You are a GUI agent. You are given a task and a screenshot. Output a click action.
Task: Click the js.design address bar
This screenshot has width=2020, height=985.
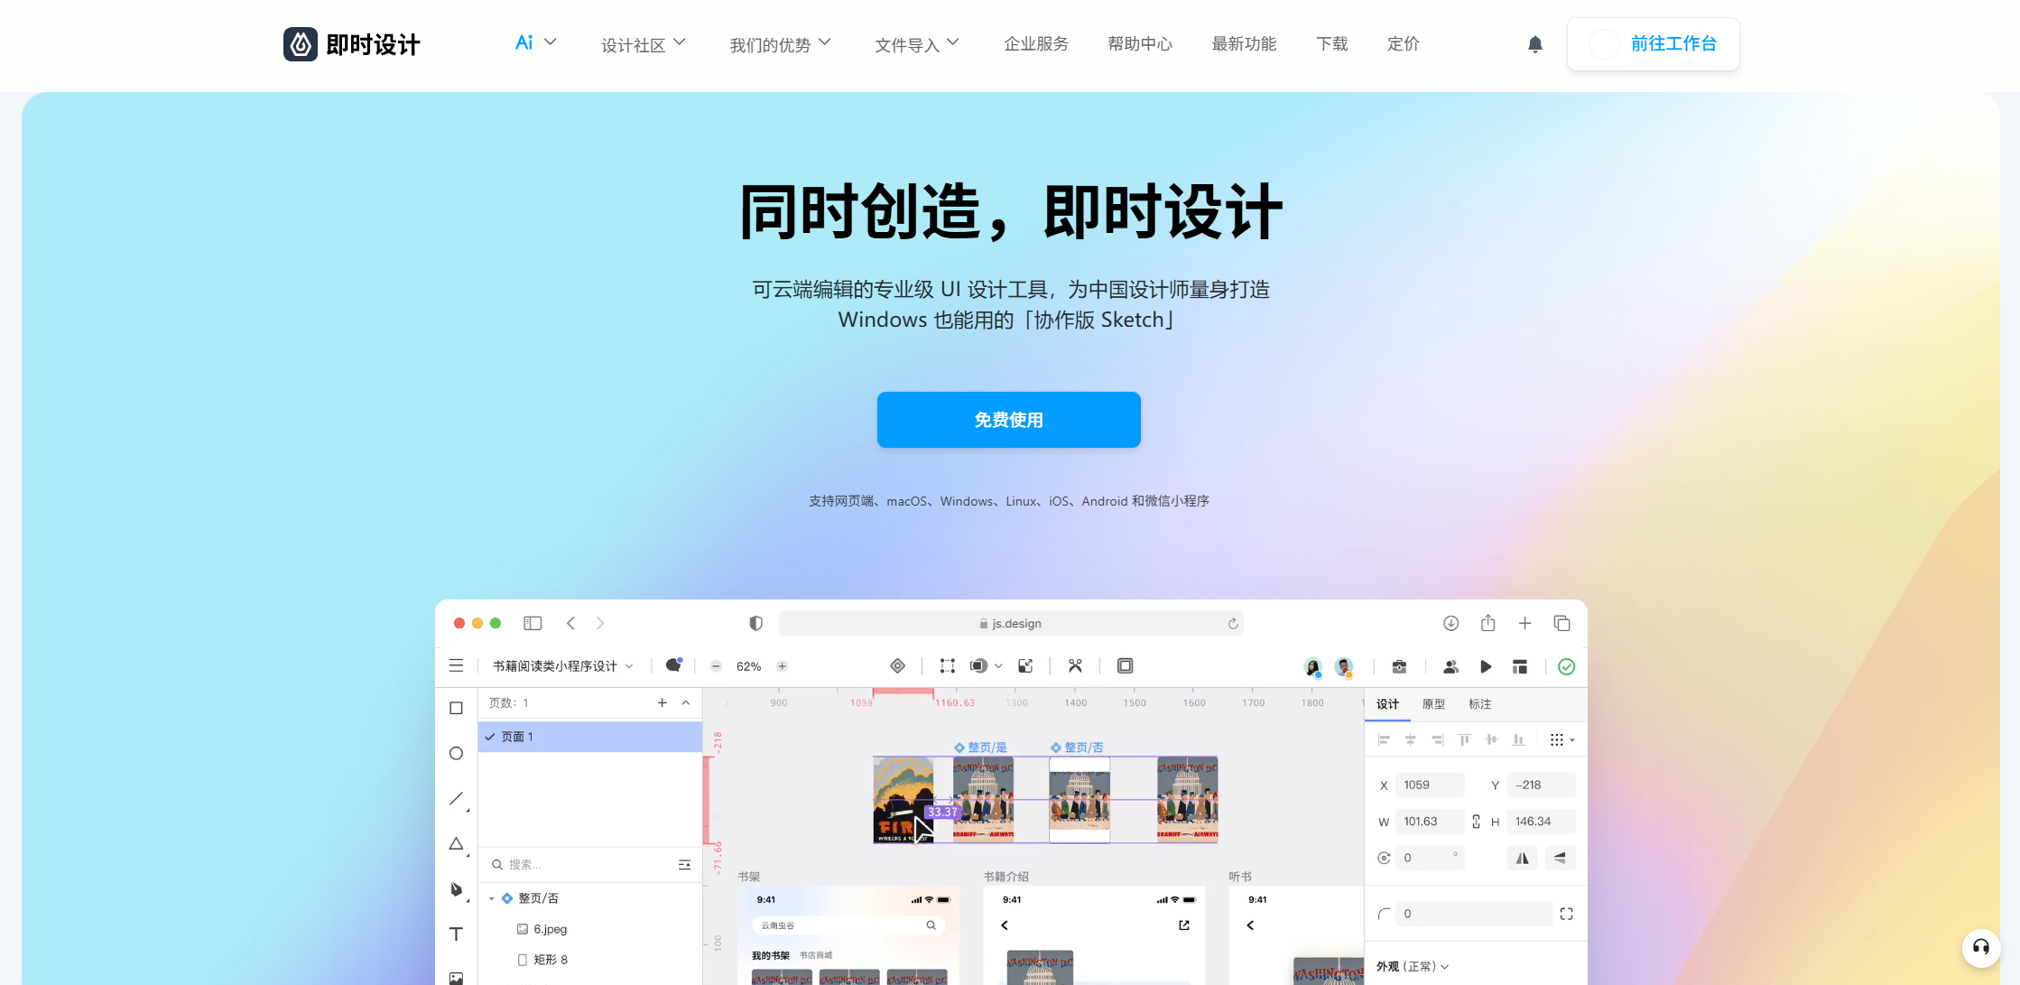(x=1011, y=624)
